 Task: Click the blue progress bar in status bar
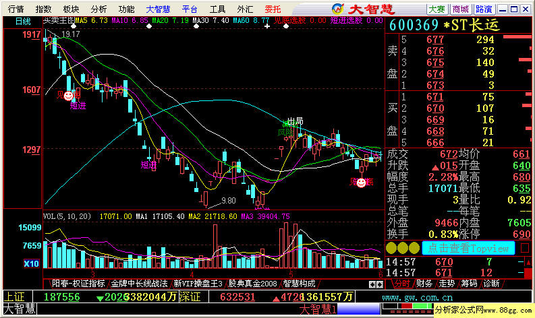click(358, 309)
